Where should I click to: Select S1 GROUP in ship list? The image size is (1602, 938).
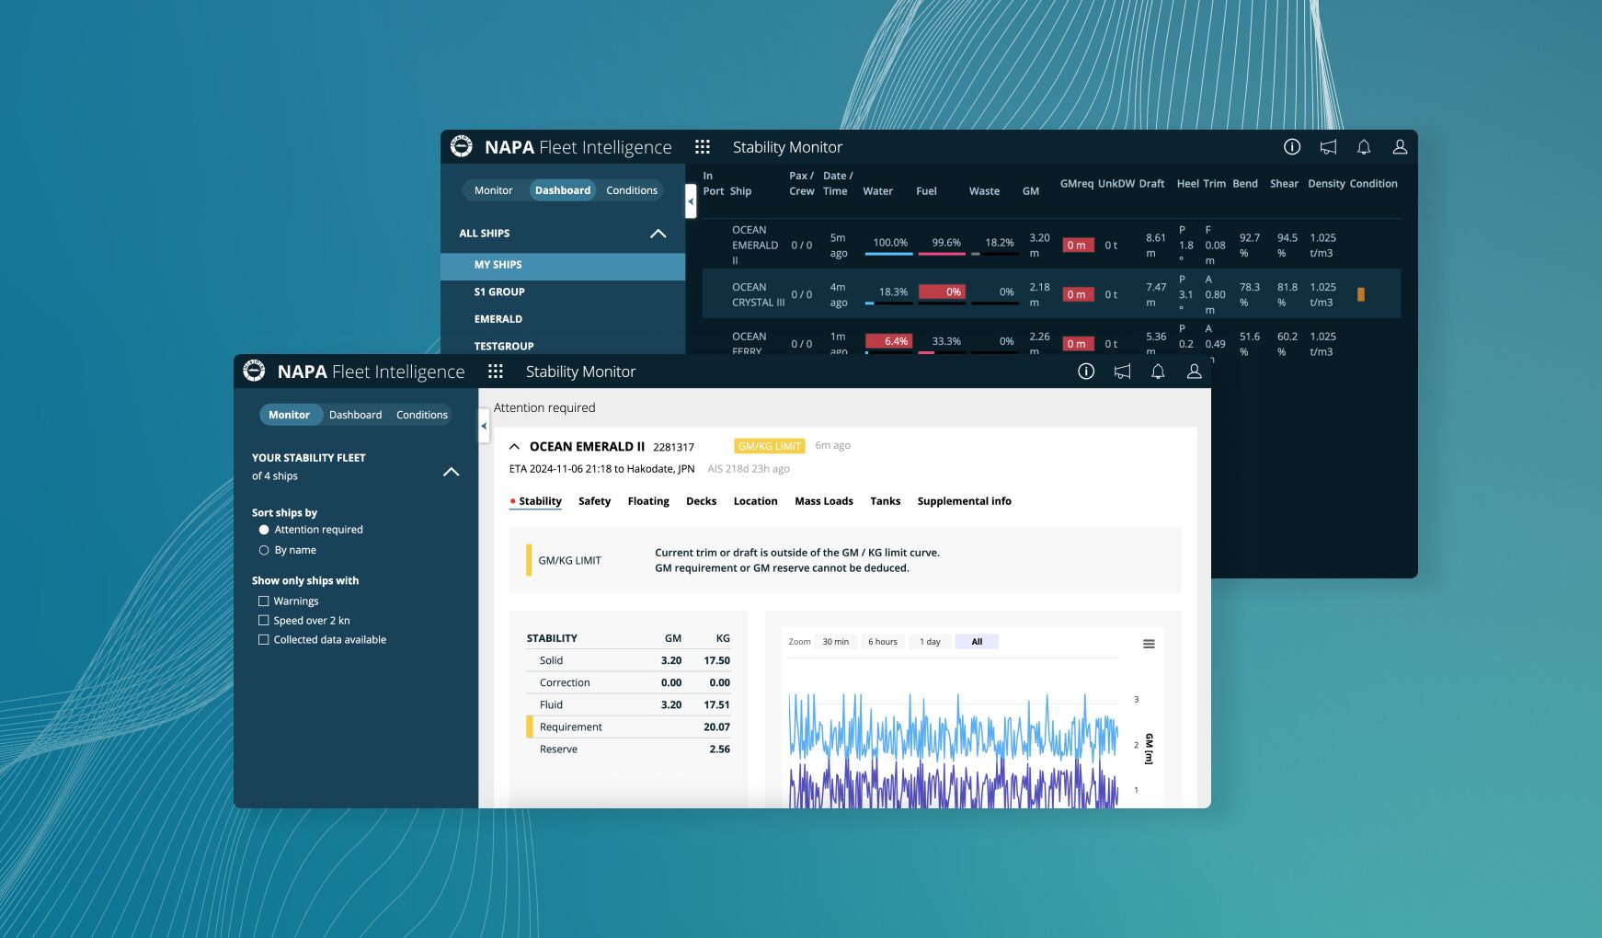click(499, 292)
